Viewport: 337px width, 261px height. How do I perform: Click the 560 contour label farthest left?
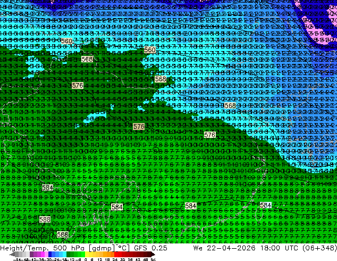66,41
